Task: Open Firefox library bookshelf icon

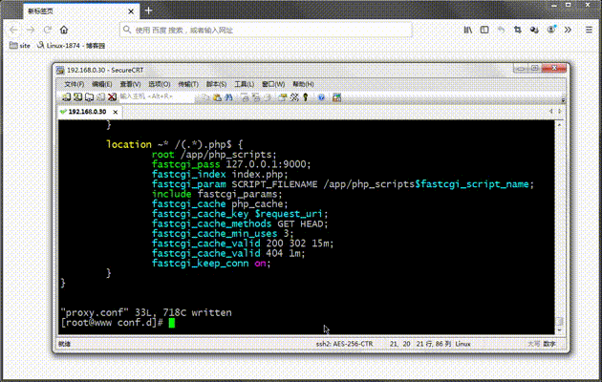Action: tap(467, 30)
